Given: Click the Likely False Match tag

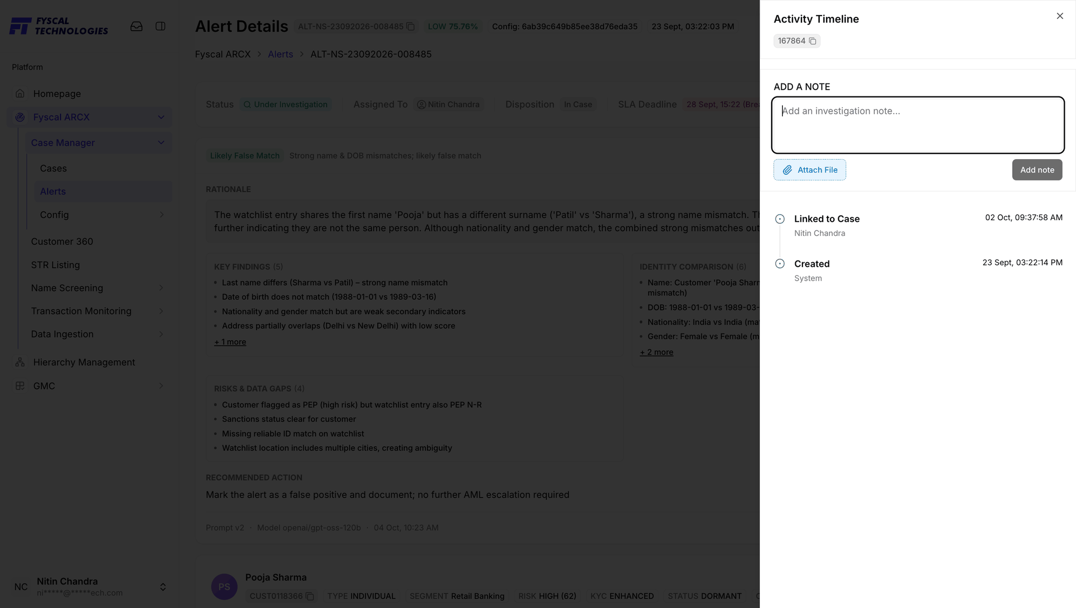Looking at the screenshot, I should coord(245,156).
